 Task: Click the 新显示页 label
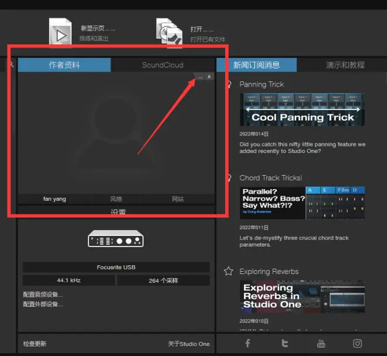coord(98,28)
